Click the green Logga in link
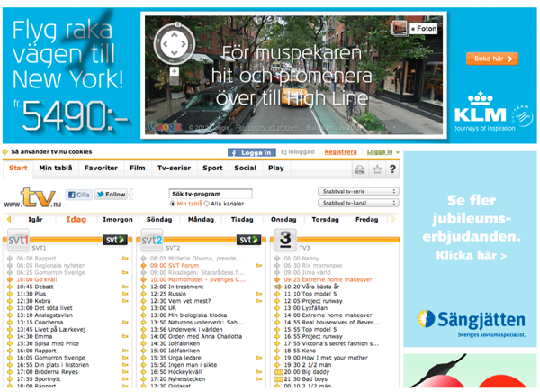The image size is (540, 392). pyautogui.click(x=380, y=152)
